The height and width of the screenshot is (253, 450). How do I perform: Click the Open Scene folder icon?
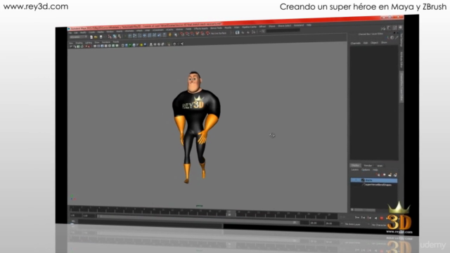tap(96, 37)
